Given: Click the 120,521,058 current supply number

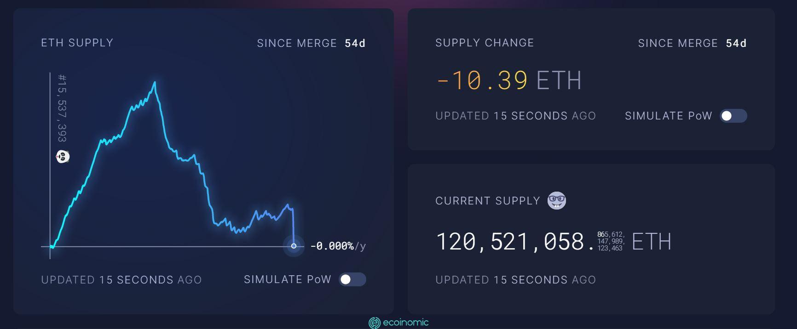Looking at the screenshot, I should click(510, 241).
